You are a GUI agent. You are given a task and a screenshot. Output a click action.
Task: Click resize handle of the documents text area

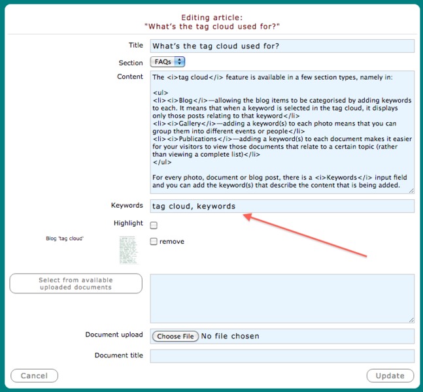(x=411, y=319)
